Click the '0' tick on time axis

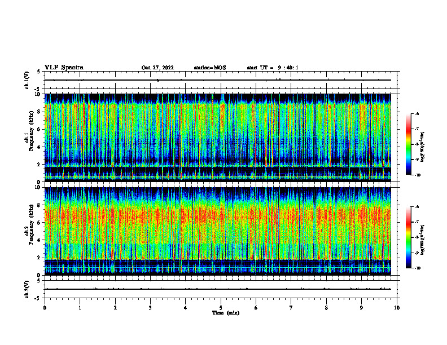pos(45,308)
